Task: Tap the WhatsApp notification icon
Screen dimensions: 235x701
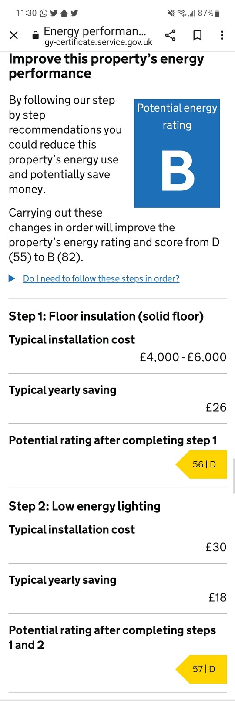Action: pos(44,13)
